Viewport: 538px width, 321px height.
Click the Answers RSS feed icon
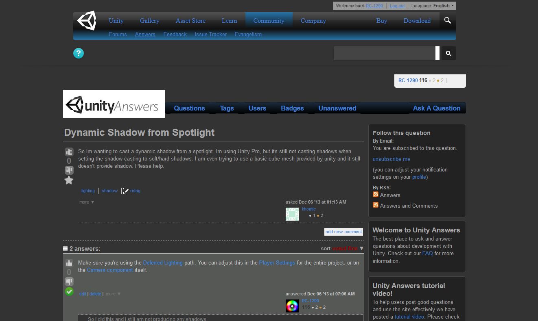click(x=376, y=195)
